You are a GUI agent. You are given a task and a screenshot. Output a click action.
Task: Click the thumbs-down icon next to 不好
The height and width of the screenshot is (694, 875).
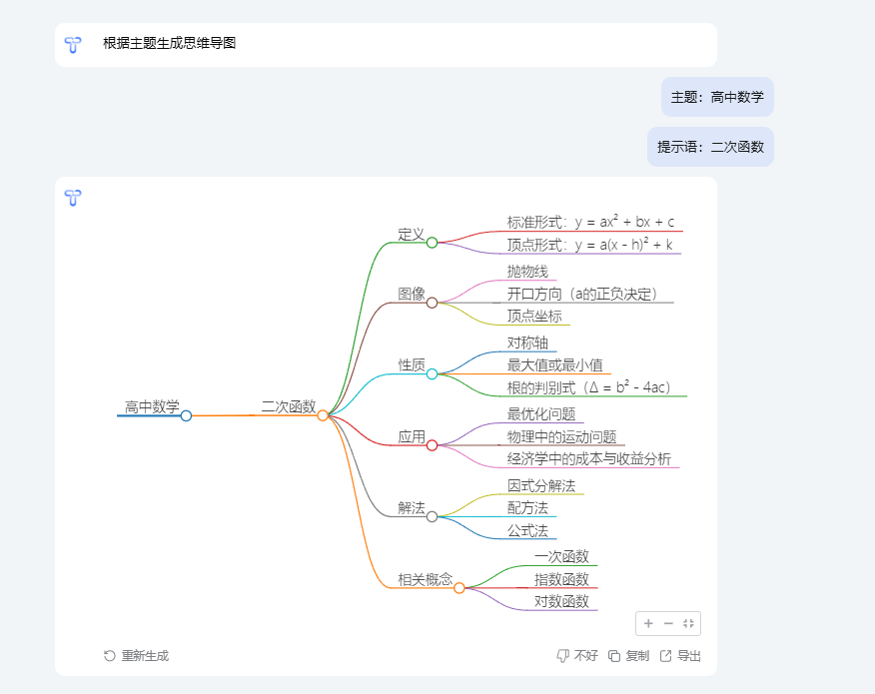point(561,655)
